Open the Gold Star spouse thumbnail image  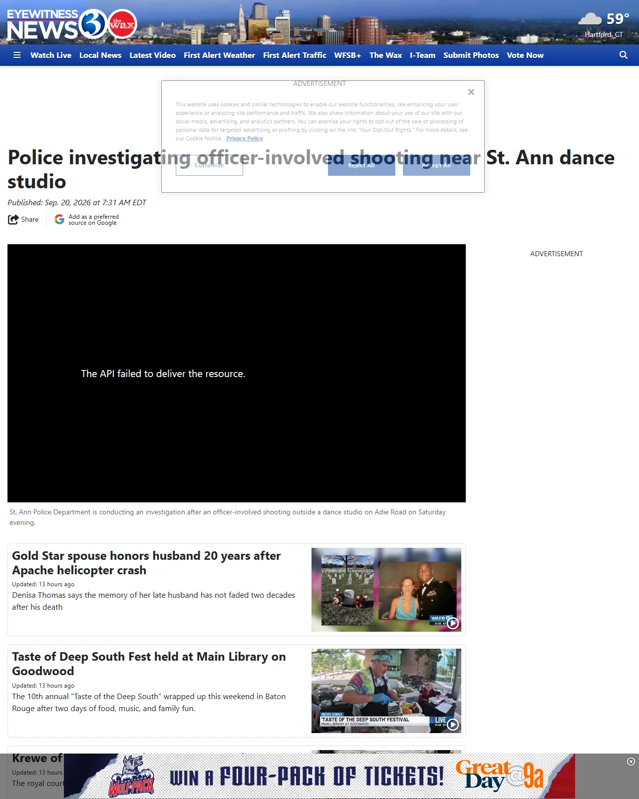(386, 590)
